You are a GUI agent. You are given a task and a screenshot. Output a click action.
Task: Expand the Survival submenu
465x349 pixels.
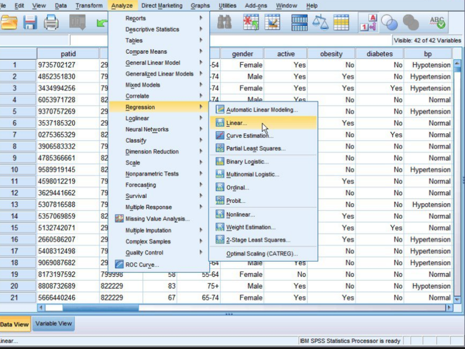click(x=159, y=196)
